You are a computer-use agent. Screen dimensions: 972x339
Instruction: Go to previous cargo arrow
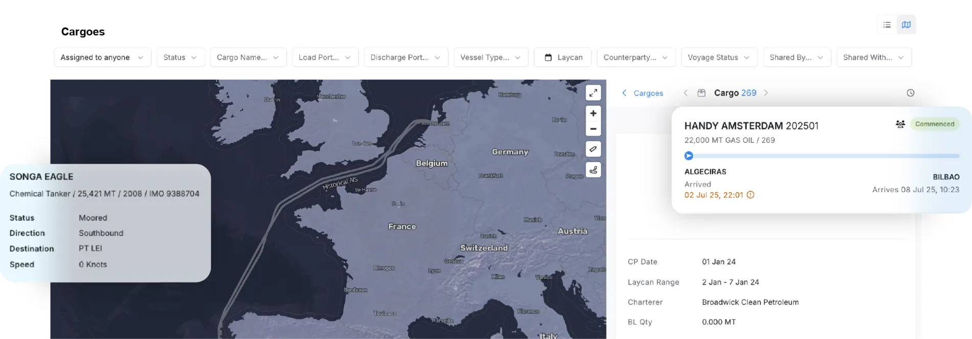686,93
